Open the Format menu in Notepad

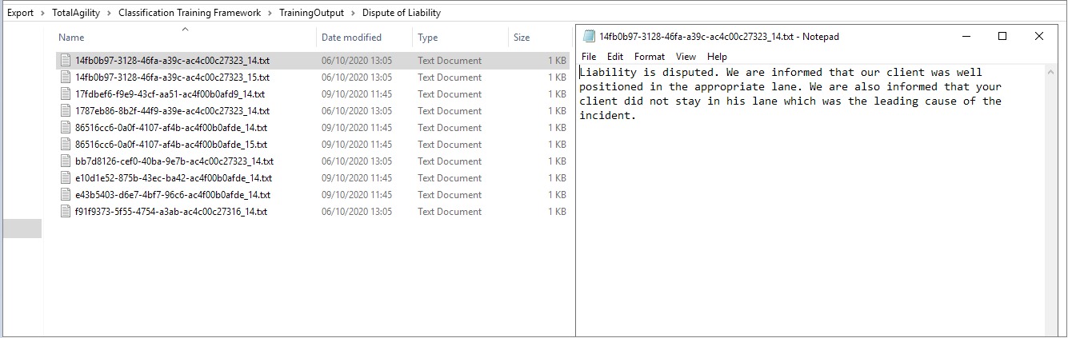point(649,57)
